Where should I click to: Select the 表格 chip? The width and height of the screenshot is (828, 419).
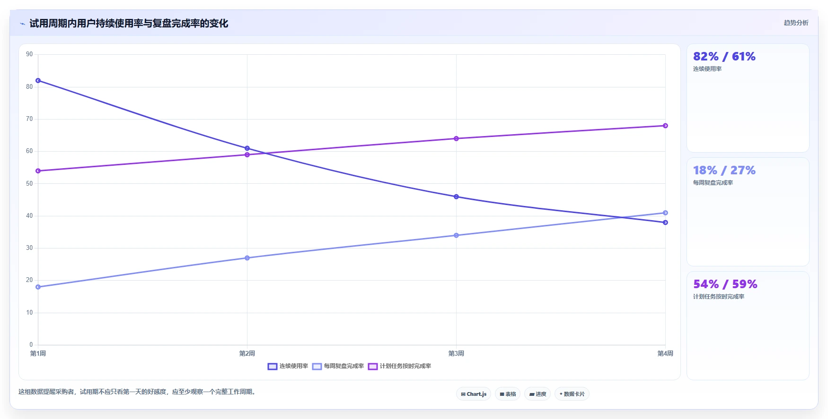pos(508,394)
